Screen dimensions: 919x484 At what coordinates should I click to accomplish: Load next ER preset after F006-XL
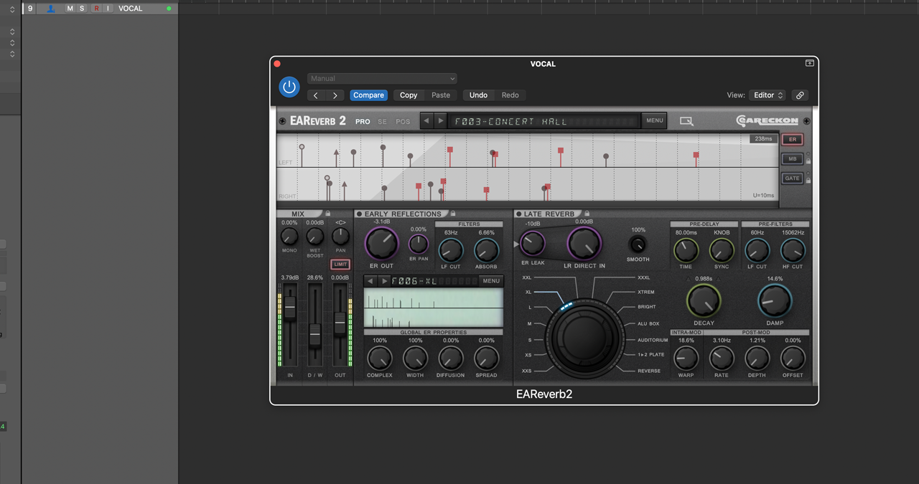point(384,281)
